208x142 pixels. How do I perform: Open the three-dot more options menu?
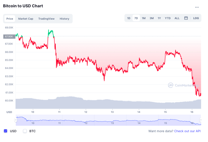[x=197, y=7]
